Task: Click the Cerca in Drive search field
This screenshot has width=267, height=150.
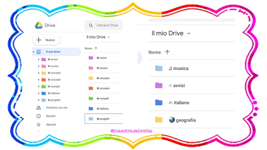Action: (x=107, y=26)
